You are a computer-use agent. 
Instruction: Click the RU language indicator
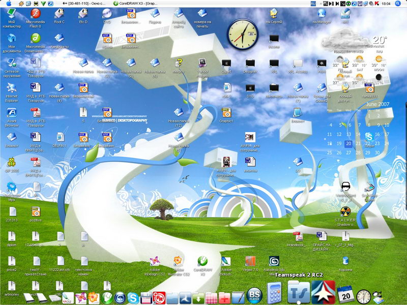coord(313,4)
